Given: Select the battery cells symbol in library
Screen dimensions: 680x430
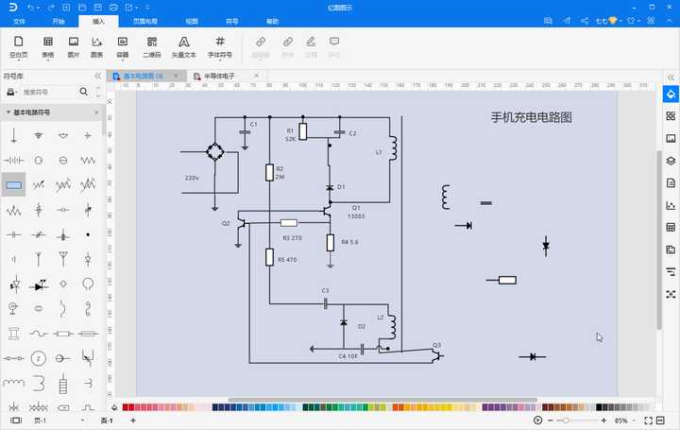Looking at the screenshot, I should pos(13,160).
